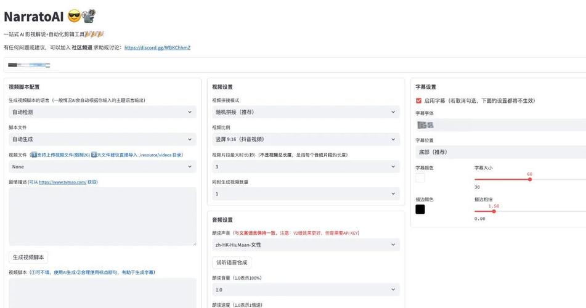Open the 字幕位置 dropdown showing 底部（推荐）

point(501,152)
